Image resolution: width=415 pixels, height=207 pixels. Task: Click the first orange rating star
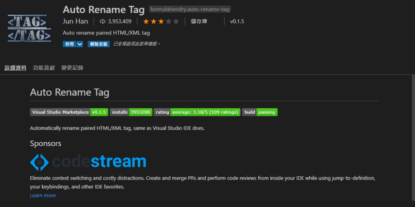(146, 22)
